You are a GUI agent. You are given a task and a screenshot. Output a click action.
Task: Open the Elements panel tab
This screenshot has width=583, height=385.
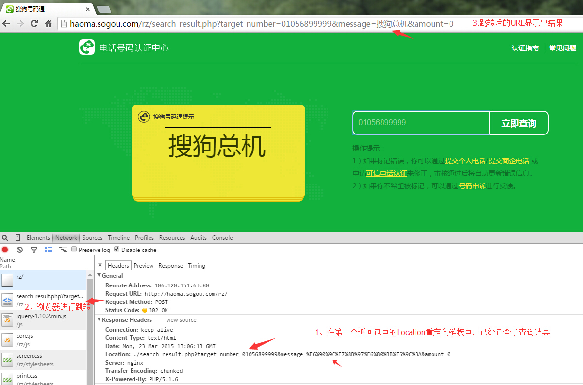(x=38, y=238)
